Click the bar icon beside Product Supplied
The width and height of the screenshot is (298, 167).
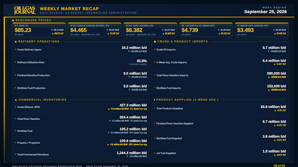coord(155,99)
